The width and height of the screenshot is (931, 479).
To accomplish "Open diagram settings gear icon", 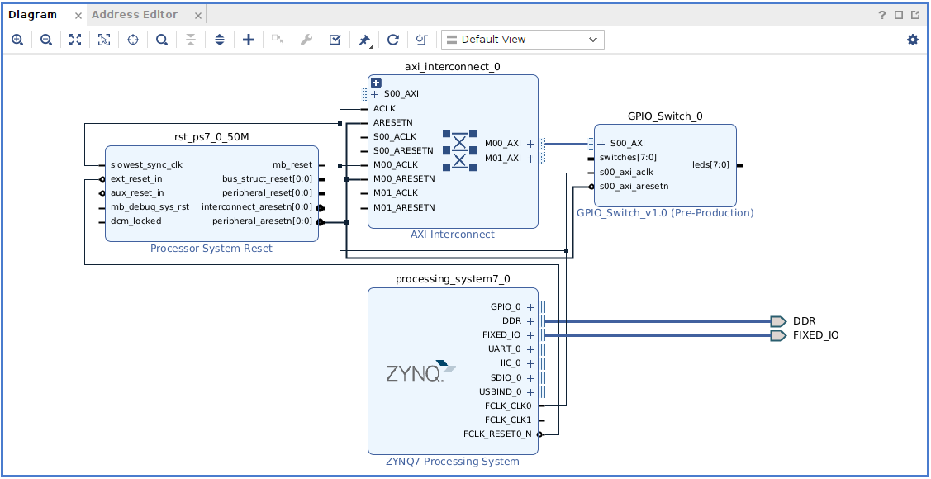I will point(913,40).
